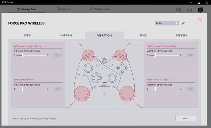Screen dimensions: 211x128
Task: Open the Member Center section
Action: click(100, 9)
